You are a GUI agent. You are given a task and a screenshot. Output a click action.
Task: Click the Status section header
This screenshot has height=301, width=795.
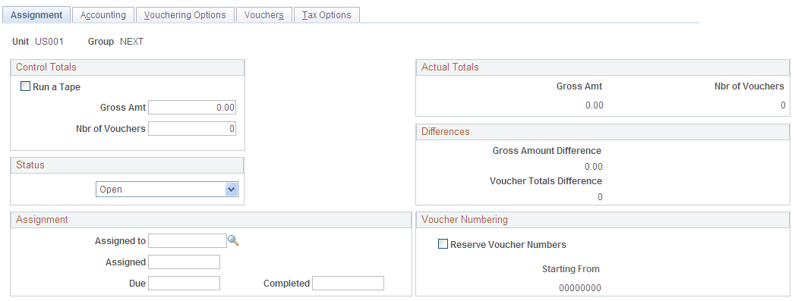[x=128, y=165]
